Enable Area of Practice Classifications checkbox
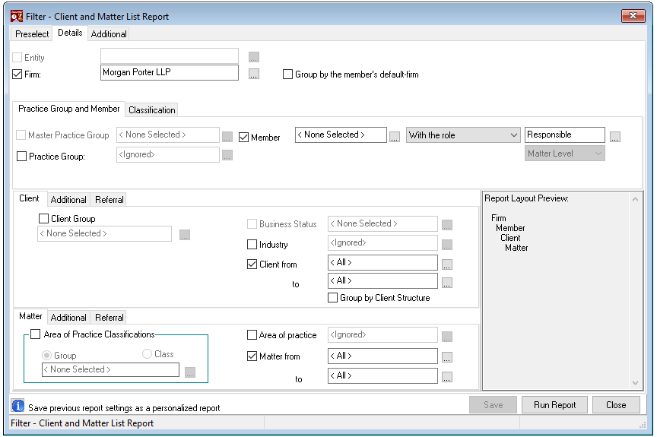 click(36, 334)
